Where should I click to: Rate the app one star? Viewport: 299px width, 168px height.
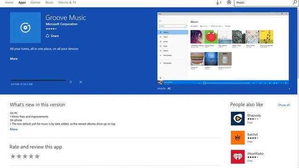point(13,156)
